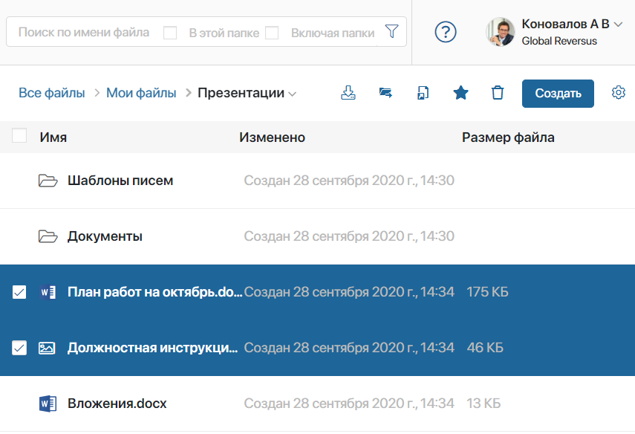Click creation date of Шаблоны писем row
The width and height of the screenshot is (635, 434).
349,181
